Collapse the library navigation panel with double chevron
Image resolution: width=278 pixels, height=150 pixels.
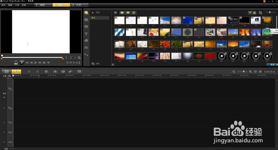pyautogui.click(x=113, y=64)
